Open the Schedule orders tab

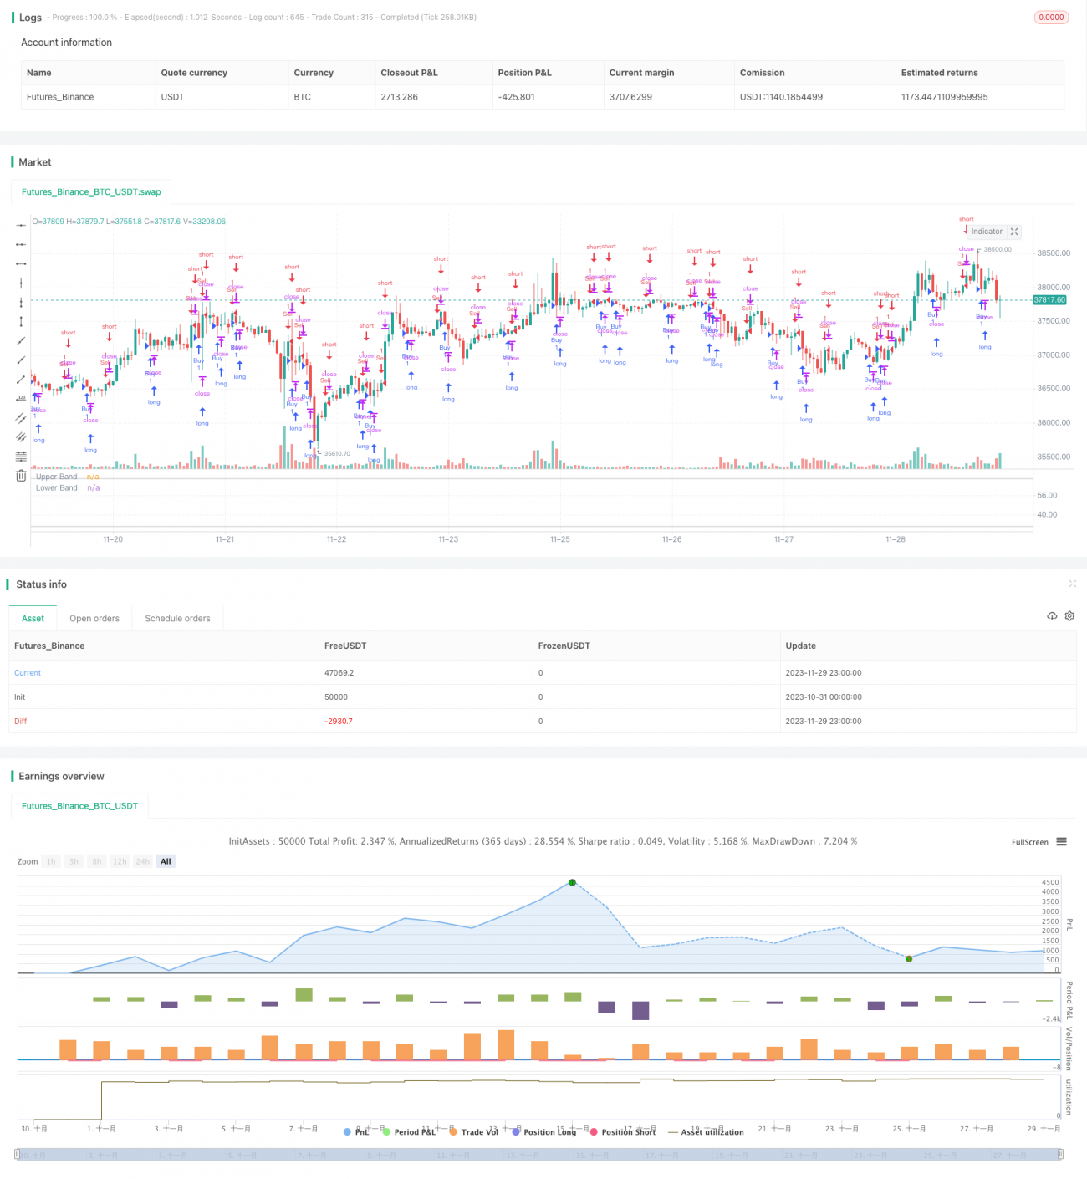(x=177, y=619)
